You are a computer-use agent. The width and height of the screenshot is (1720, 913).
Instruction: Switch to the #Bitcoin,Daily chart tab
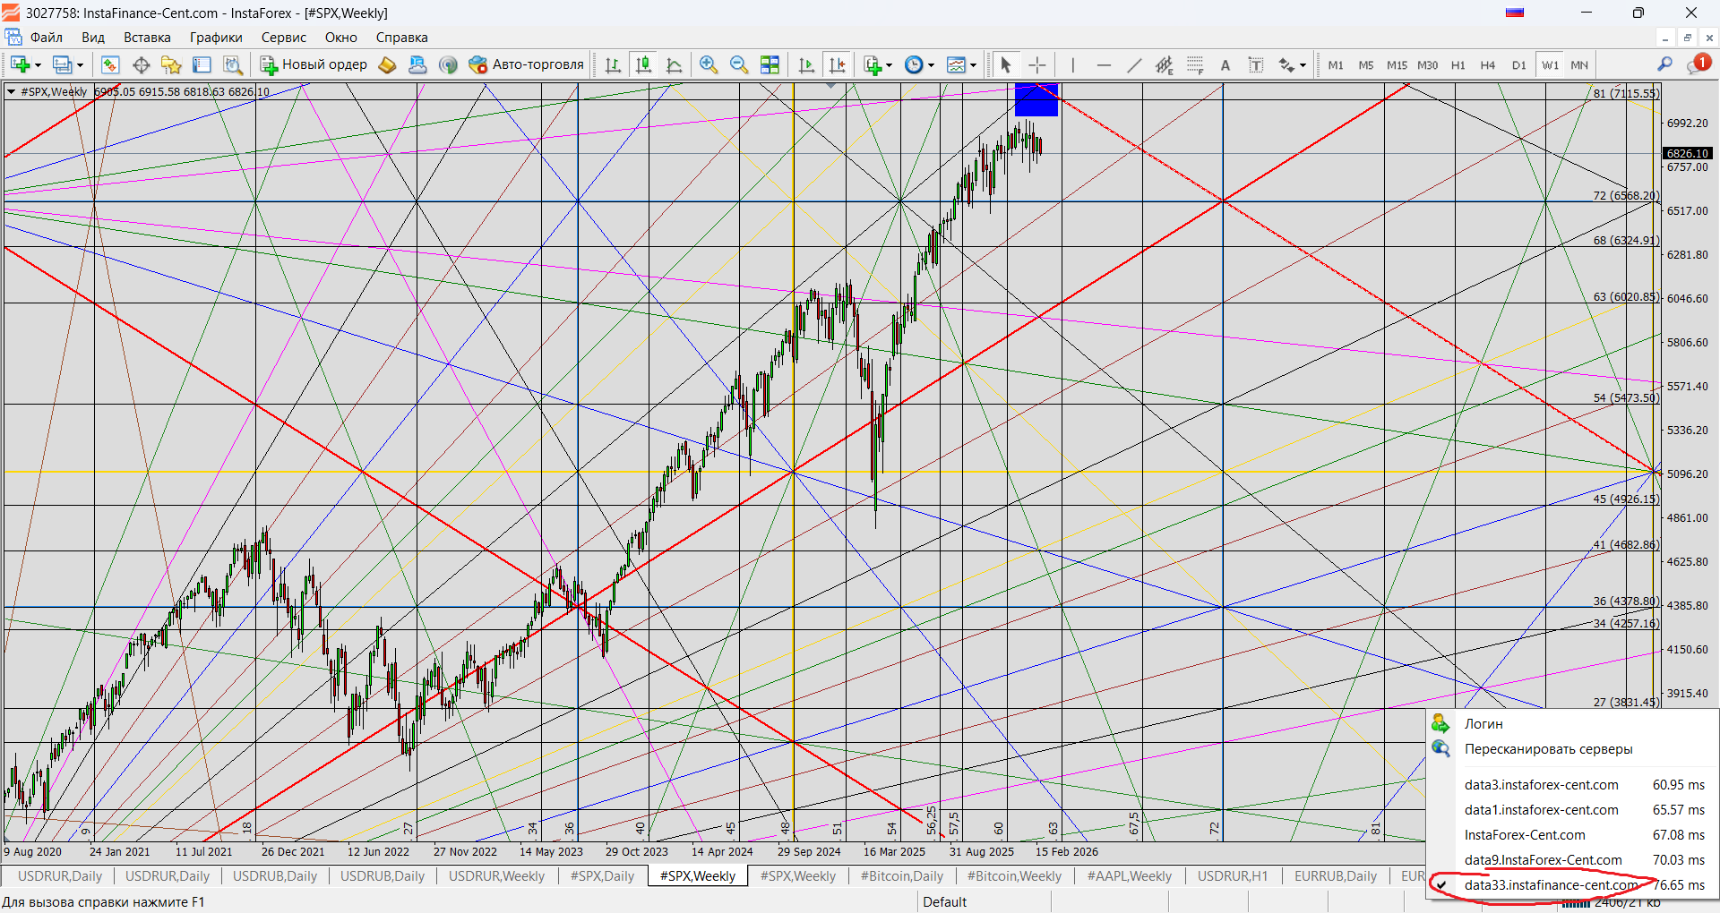click(901, 876)
